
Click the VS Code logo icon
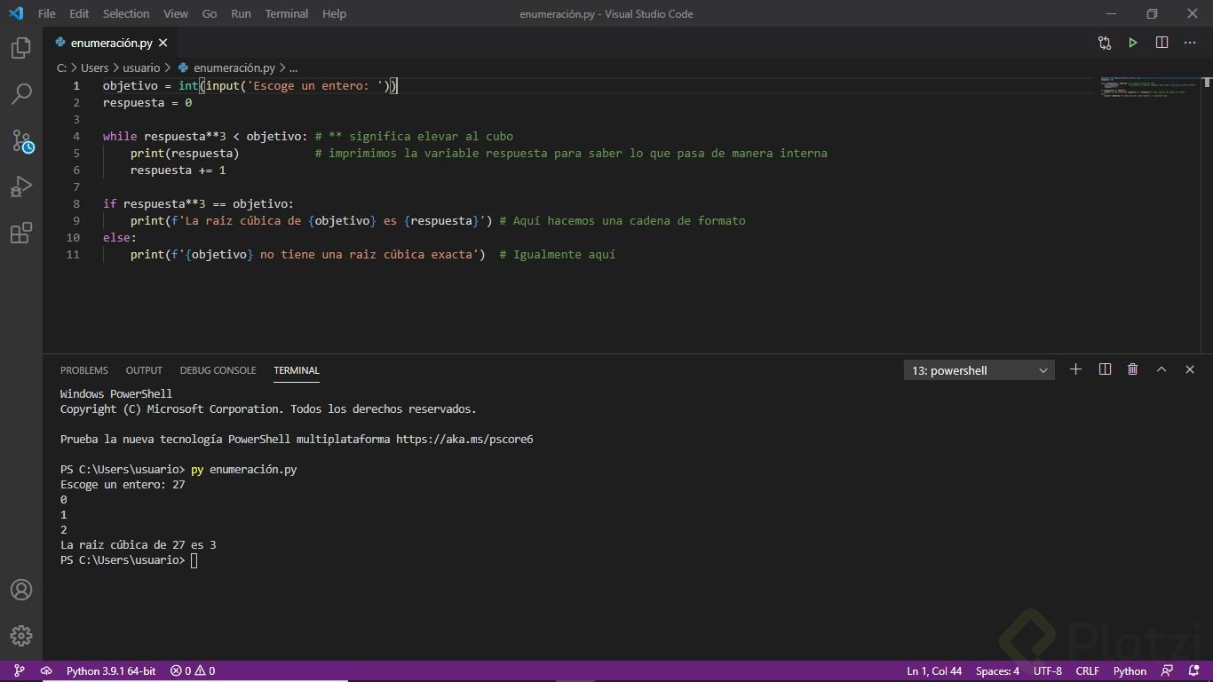[16, 13]
